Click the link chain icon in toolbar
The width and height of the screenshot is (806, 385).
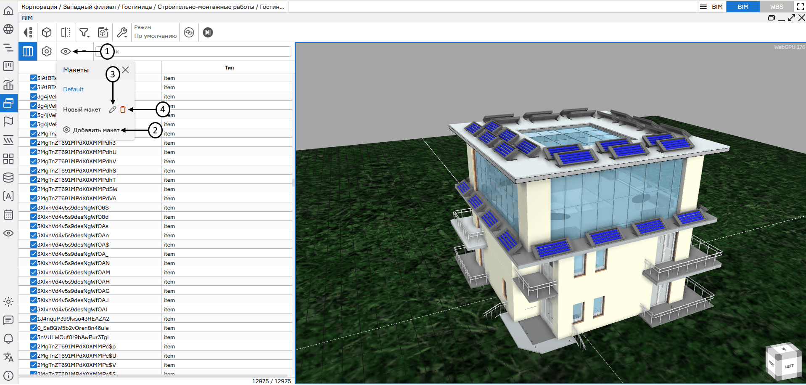point(189,32)
